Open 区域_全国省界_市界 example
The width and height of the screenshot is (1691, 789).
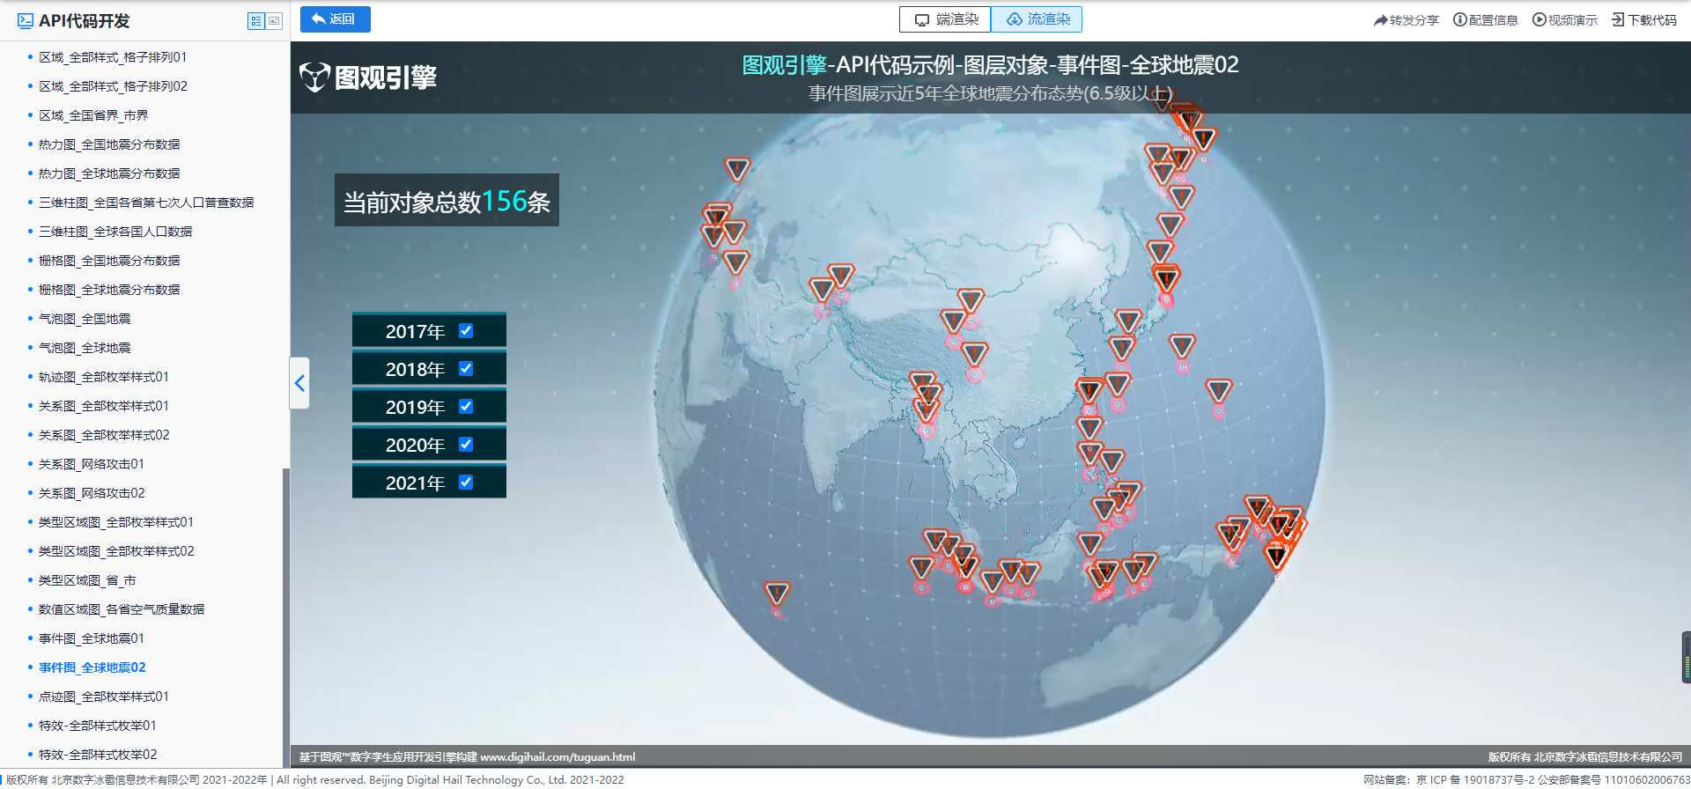pos(93,115)
